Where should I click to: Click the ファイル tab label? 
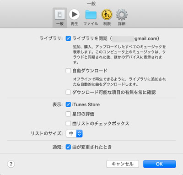coord(91,24)
